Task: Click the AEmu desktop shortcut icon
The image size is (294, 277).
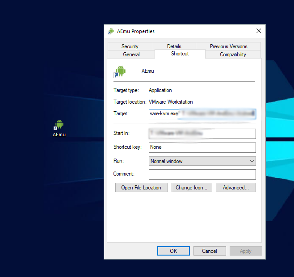Action: (59, 126)
